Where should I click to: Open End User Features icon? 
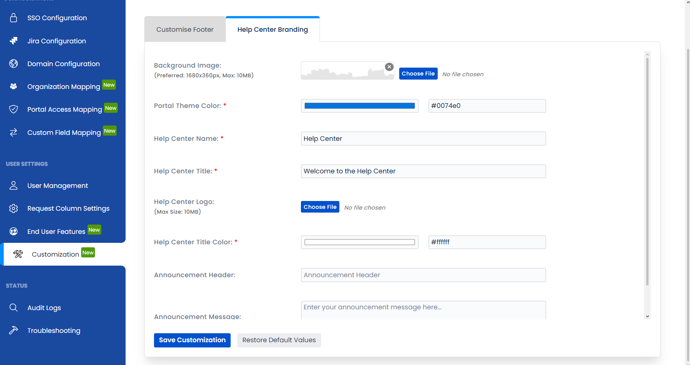(x=13, y=231)
